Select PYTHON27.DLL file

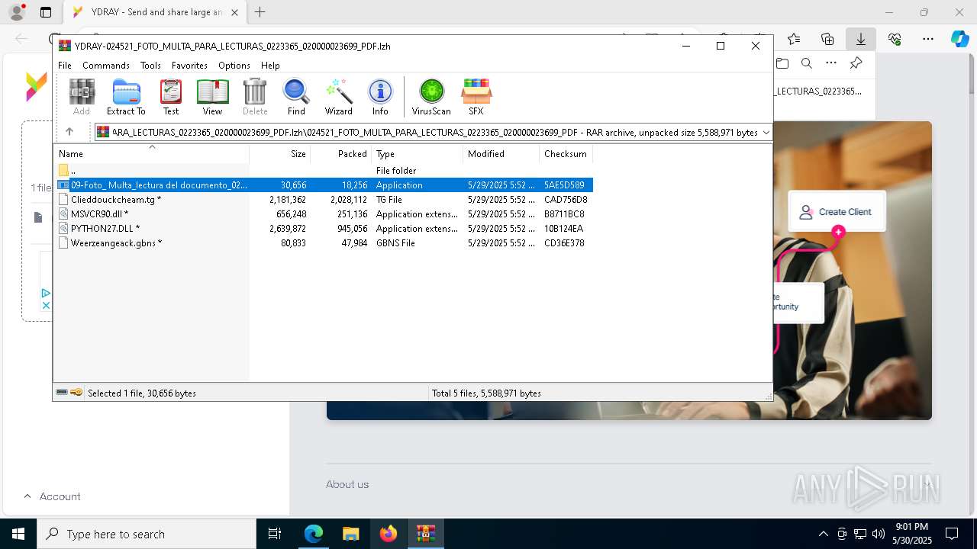coord(323,229)
